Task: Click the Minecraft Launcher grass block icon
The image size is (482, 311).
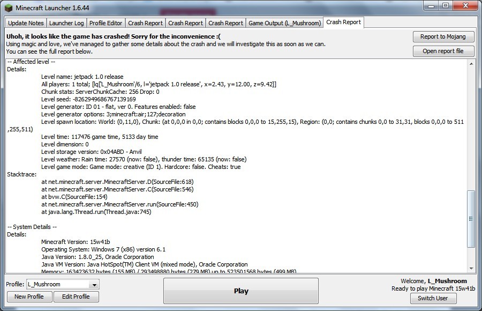Action: [9, 8]
